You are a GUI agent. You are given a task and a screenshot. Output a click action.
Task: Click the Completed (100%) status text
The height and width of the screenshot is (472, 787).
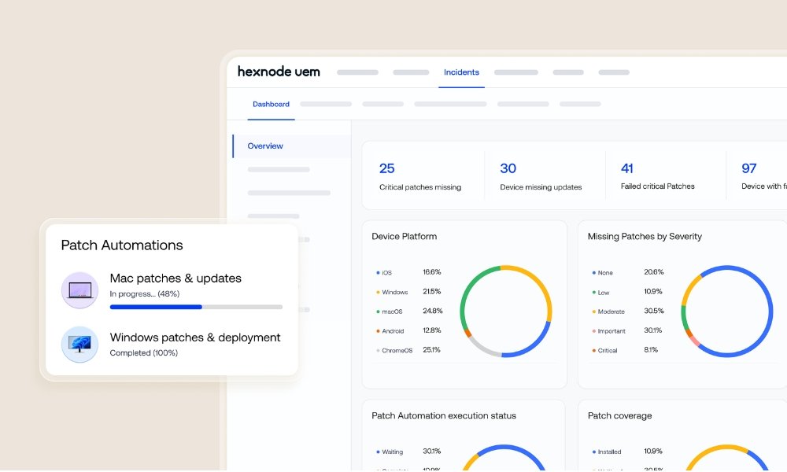[x=144, y=353]
